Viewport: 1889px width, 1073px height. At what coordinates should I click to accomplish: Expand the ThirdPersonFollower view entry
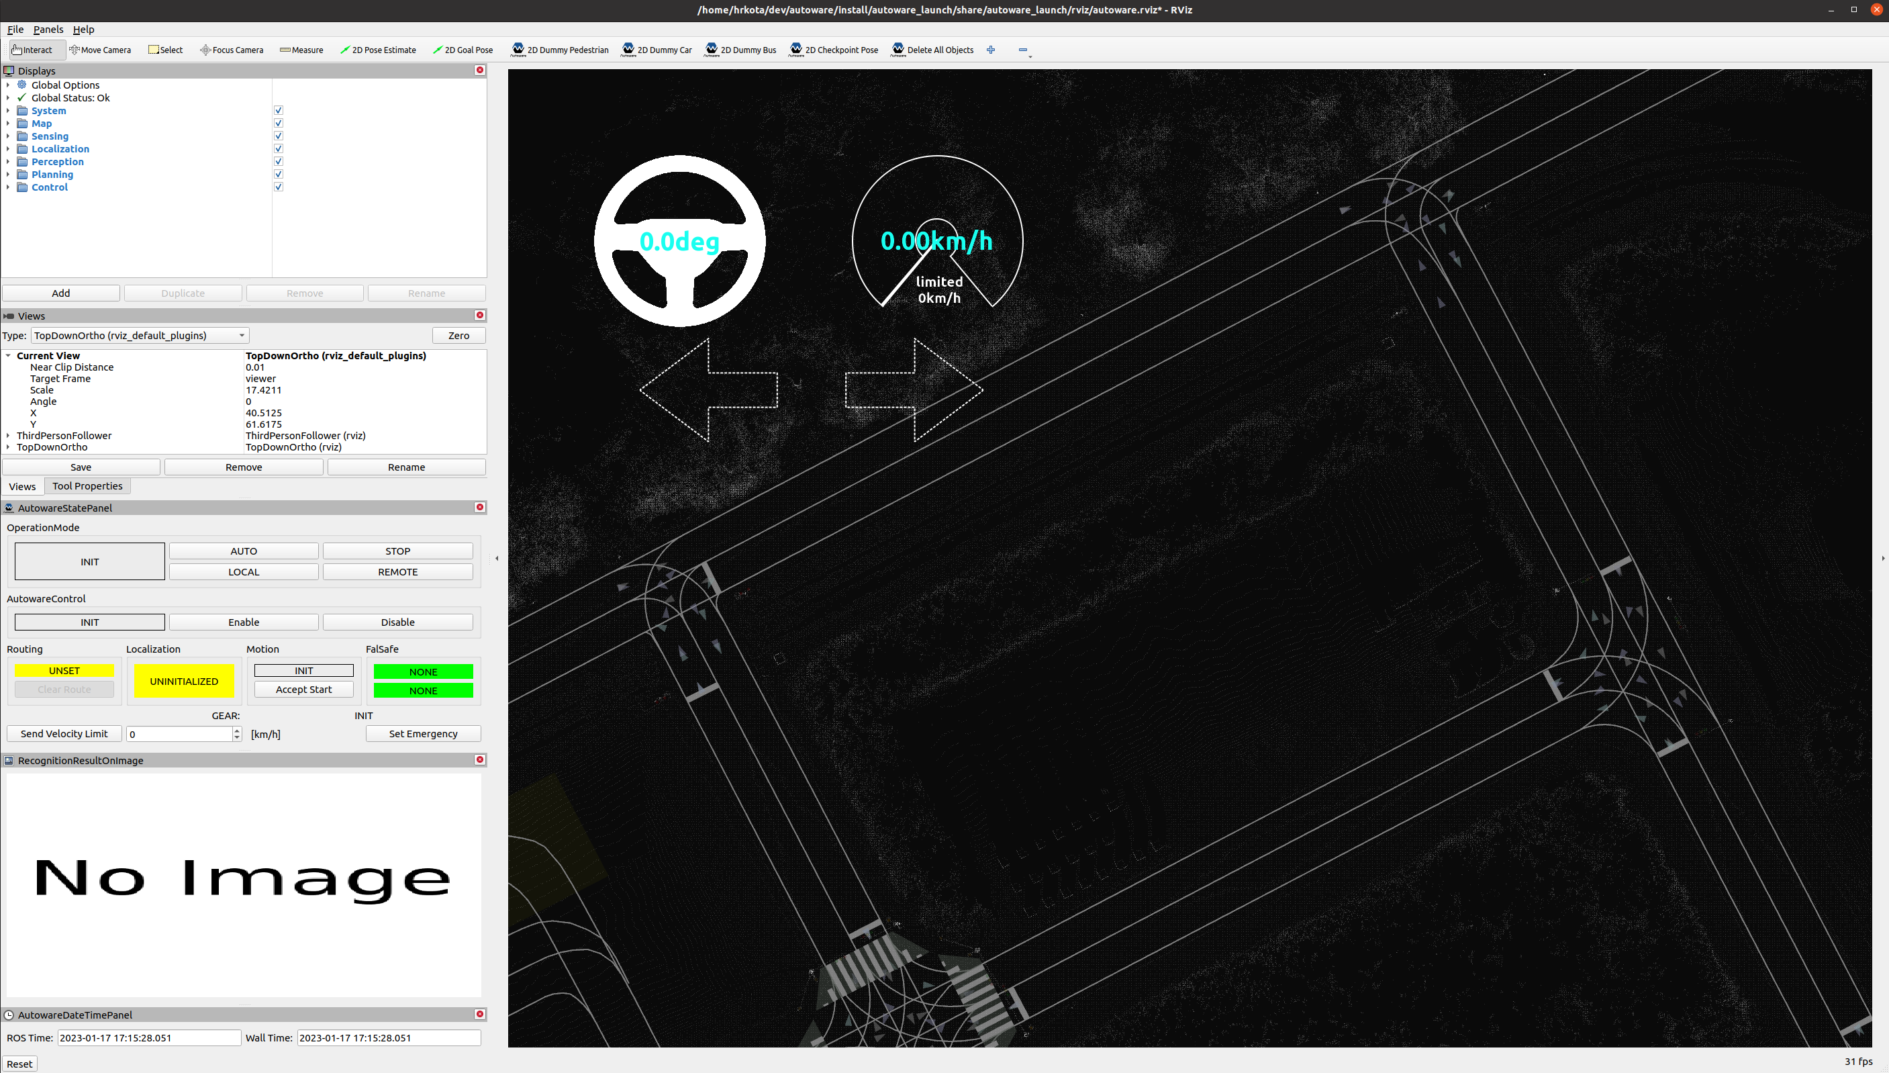8,436
